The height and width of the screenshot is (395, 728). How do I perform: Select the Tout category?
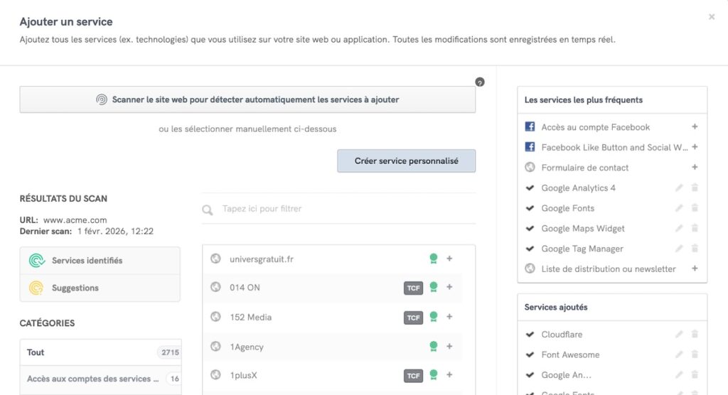click(101, 352)
